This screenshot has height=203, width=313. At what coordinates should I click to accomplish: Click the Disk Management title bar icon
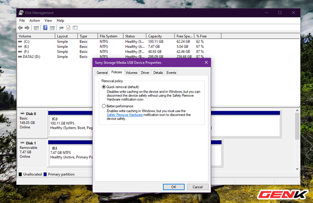(x=22, y=13)
